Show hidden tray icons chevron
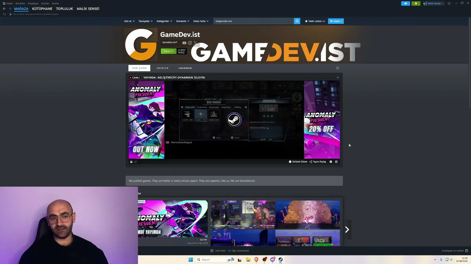The image size is (471, 264). click(x=436, y=260)
